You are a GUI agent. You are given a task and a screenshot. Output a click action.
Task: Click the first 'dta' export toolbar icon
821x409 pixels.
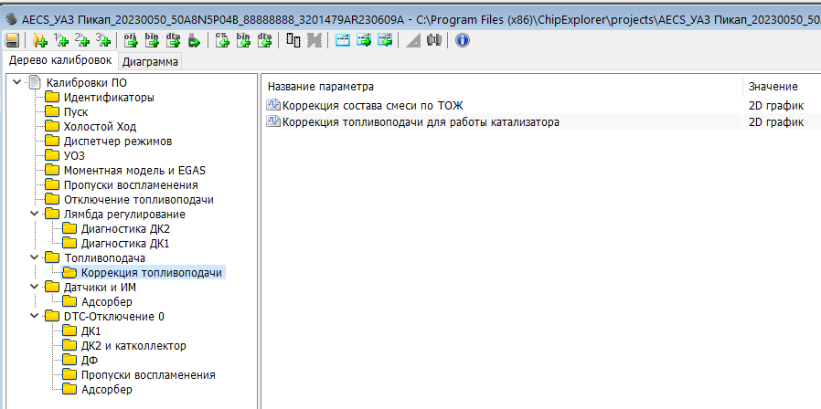173,40
